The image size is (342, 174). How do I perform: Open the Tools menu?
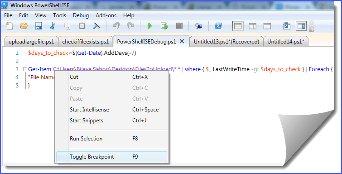click(59, 15)
